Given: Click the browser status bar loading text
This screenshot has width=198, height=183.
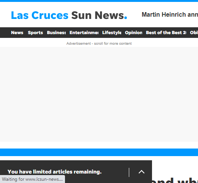Looking at the screenshot, I should click(32, 179).
